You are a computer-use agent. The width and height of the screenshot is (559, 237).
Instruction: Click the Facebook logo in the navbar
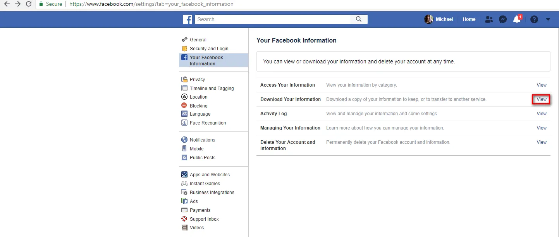[187, 19]
